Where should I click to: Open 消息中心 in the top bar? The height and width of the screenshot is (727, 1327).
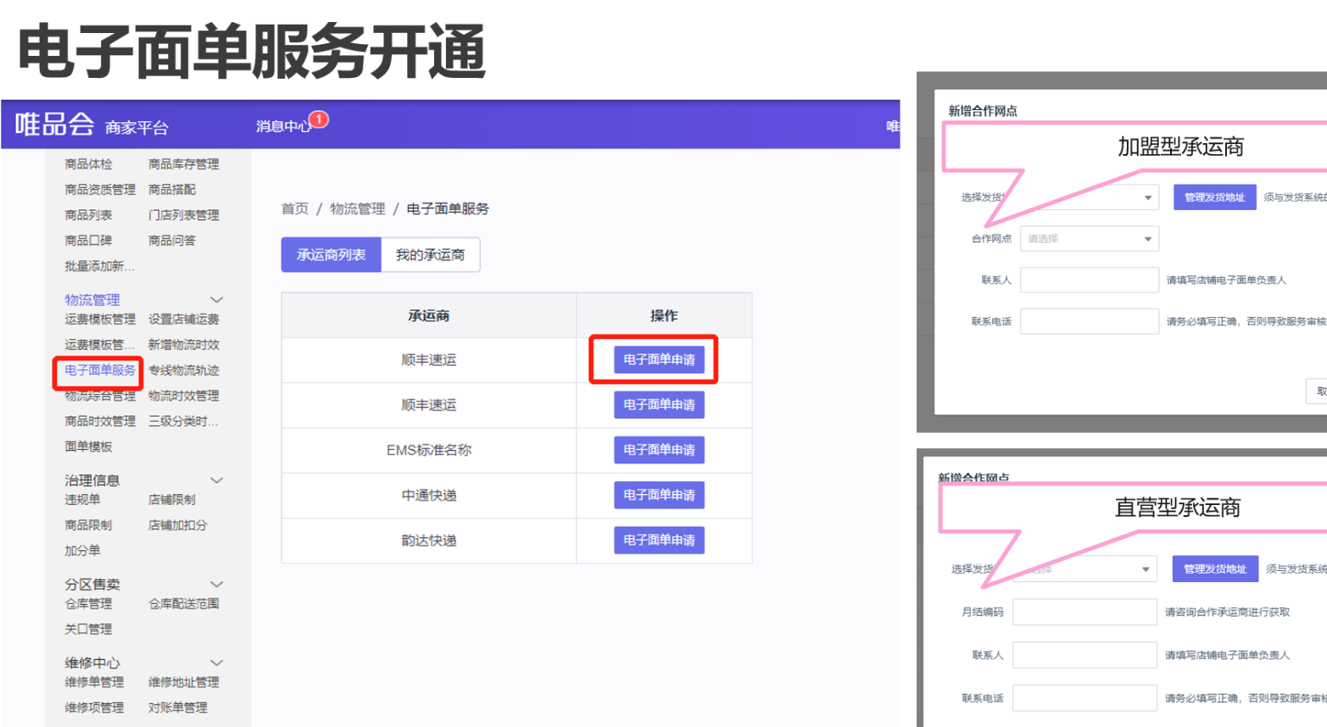283,126
